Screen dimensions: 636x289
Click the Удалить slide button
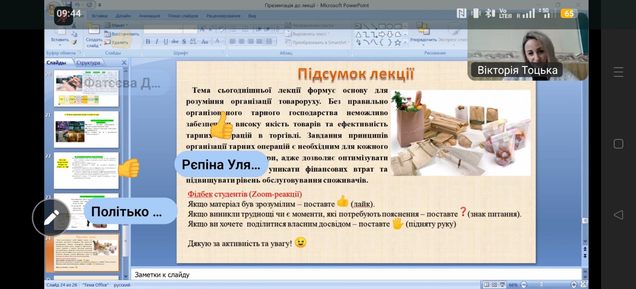[x=117, y=42]
